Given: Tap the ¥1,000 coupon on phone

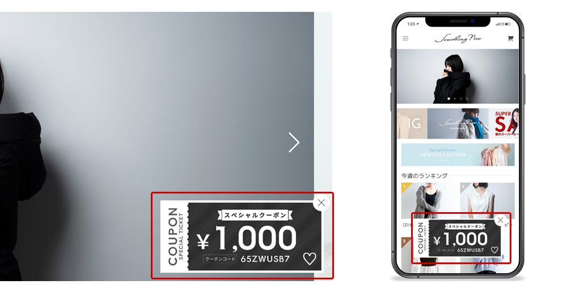Looking at the screenshot, I should coord(458,239).
